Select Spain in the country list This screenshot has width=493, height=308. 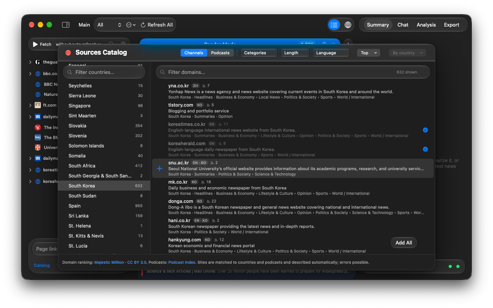coord(104,206)
